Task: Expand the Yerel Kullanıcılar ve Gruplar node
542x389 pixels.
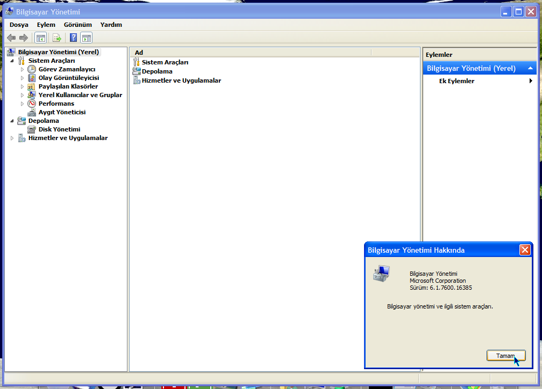Action: (x=23, y=95)
